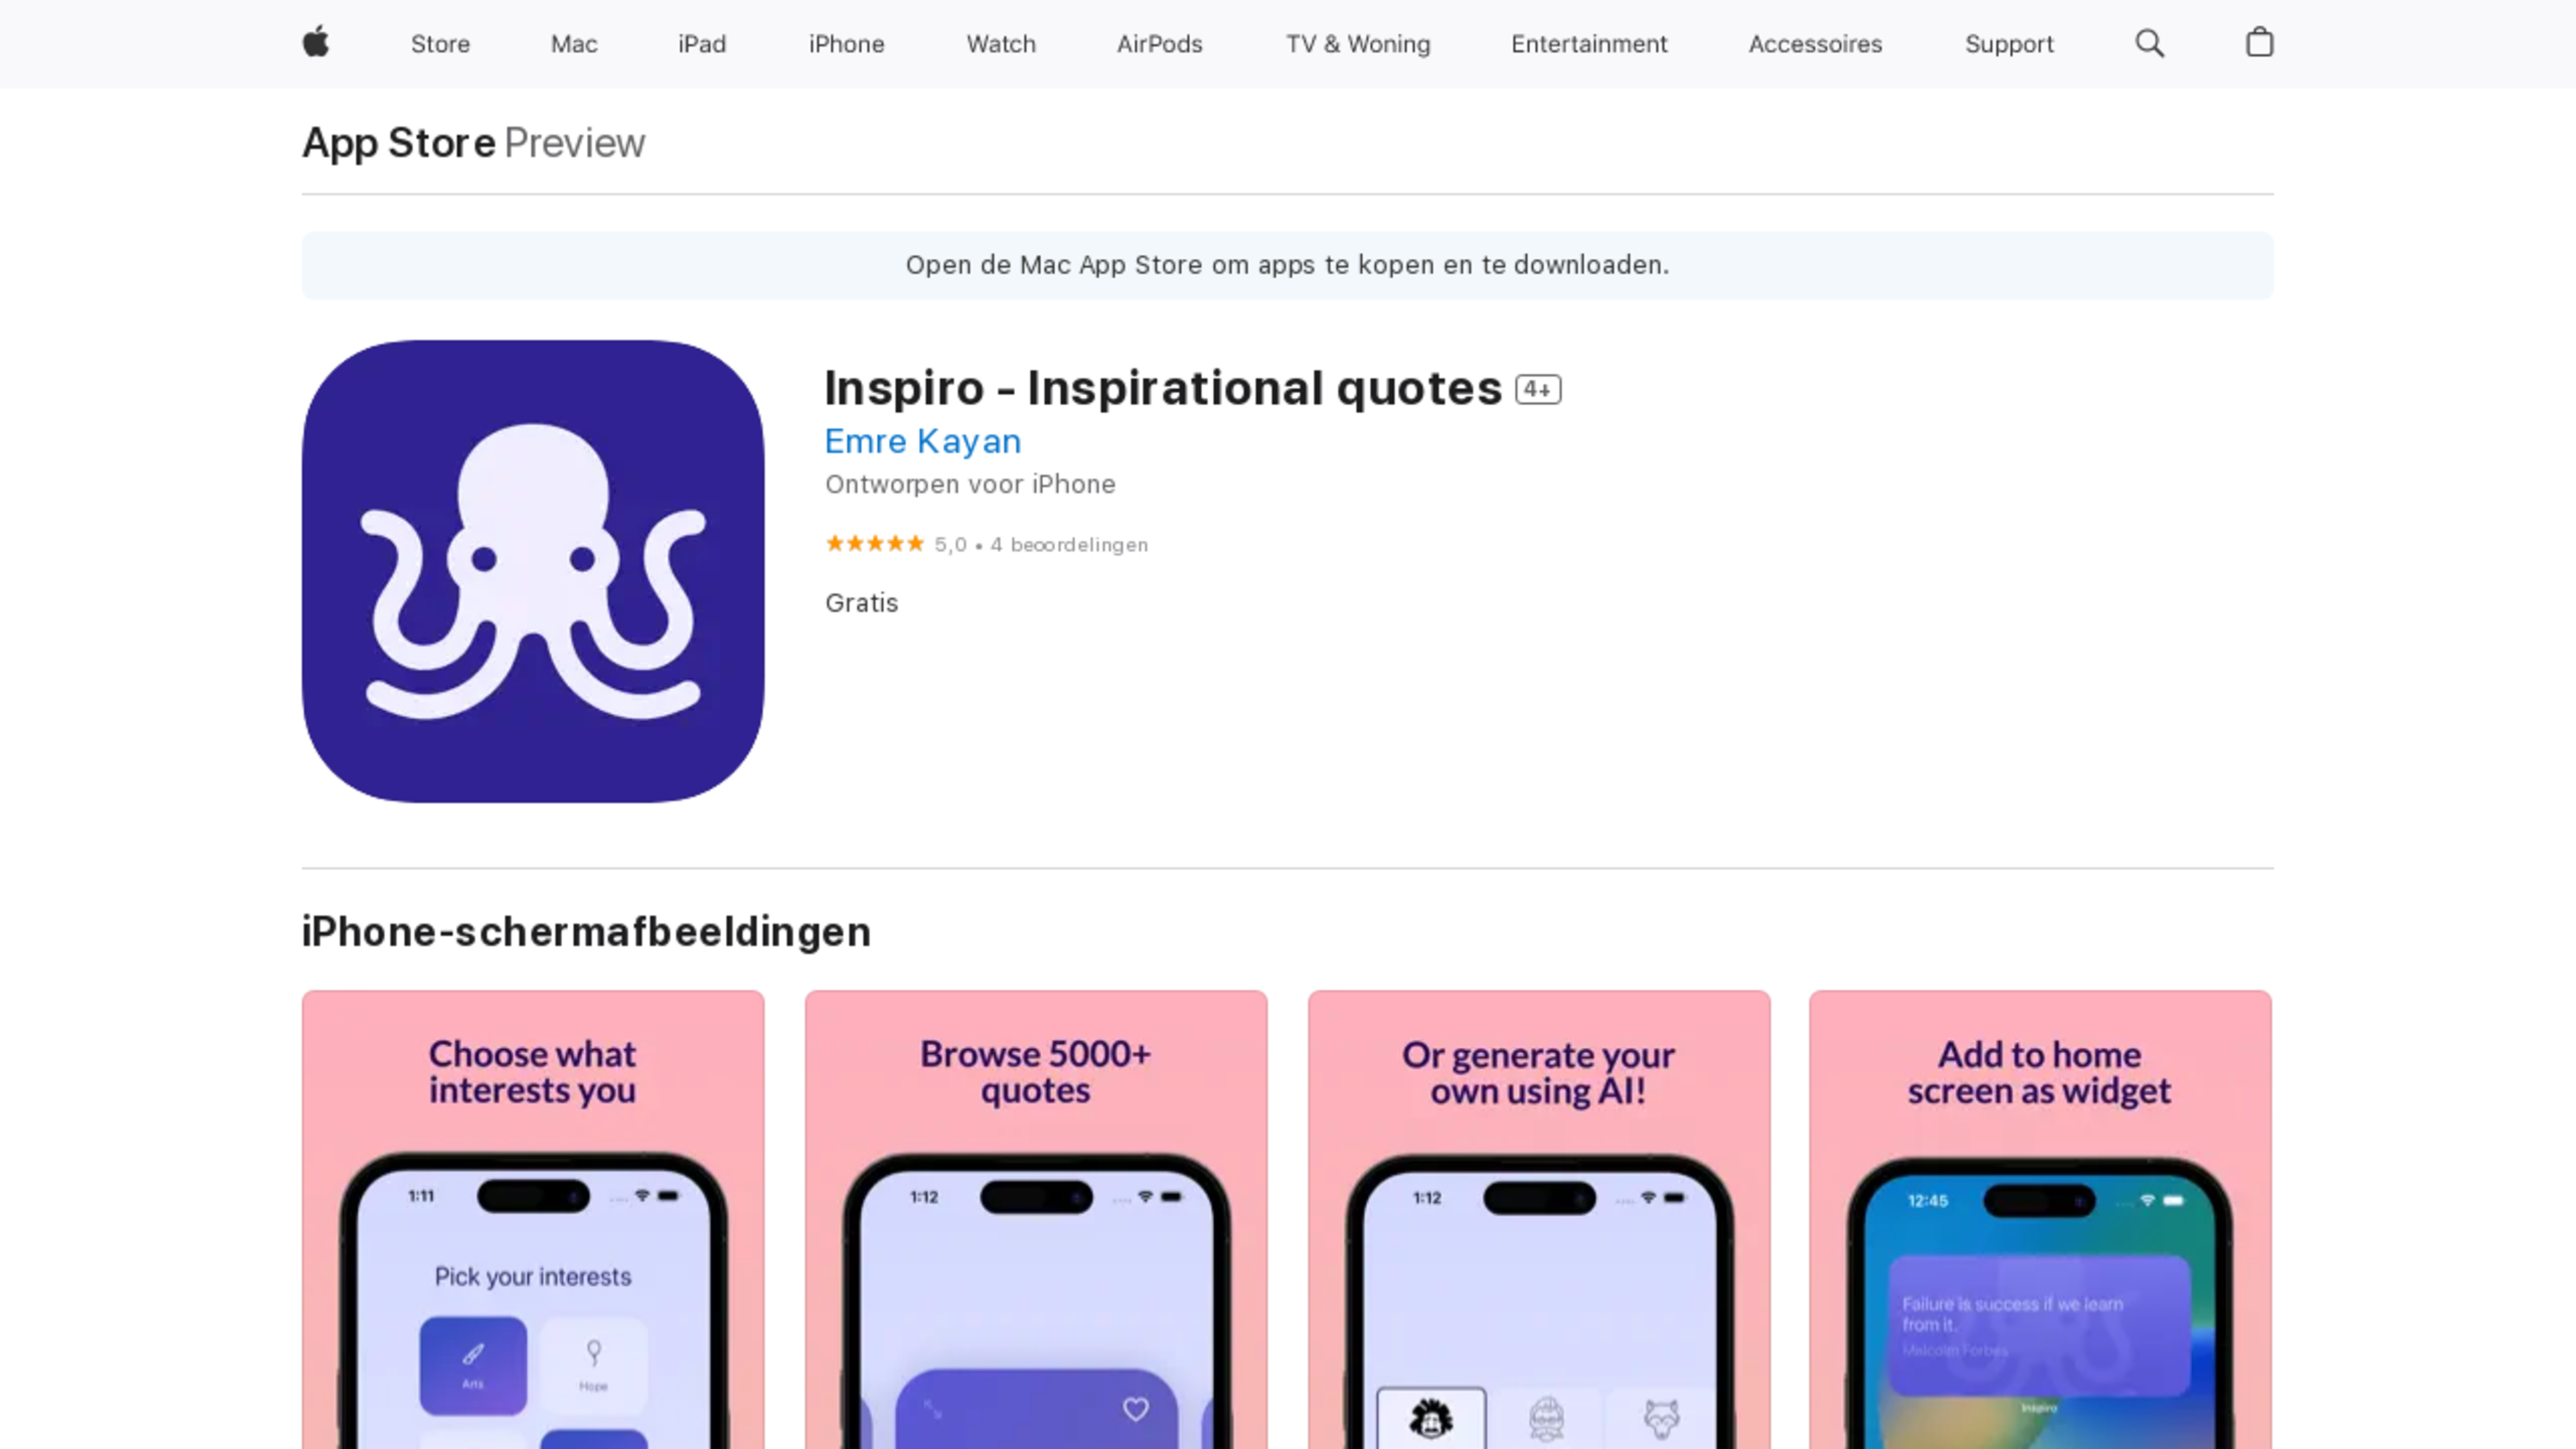Open the shopping bag icon

point(2259,42)
